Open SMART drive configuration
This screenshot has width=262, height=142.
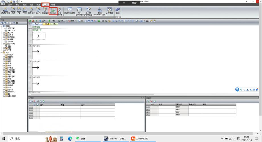point(88,11)
